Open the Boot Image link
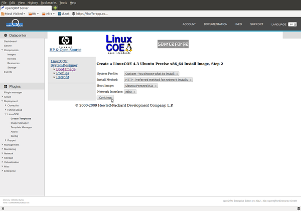The width and height of the screenshot is (301, 211). tap(66, 69)
